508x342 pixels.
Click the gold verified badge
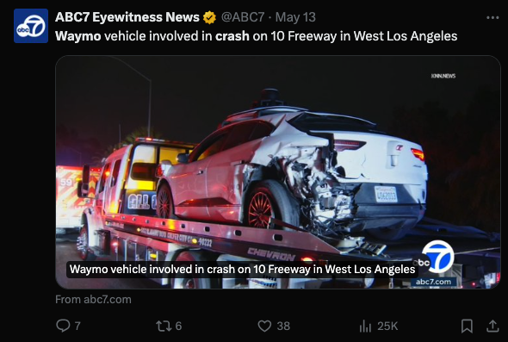209,17
